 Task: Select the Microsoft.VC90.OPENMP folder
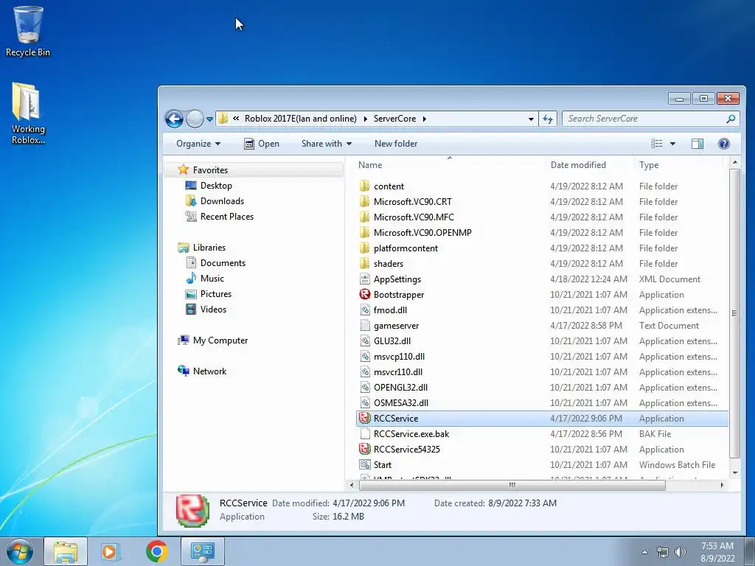422,232
